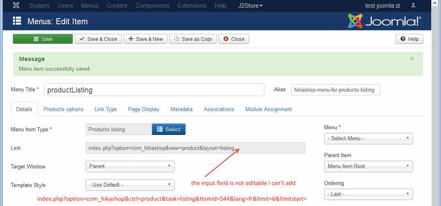The height and width of the screenshot is (206, 441).
Task: Click the Menu Title field with productListing
Action: coord(154,90)
